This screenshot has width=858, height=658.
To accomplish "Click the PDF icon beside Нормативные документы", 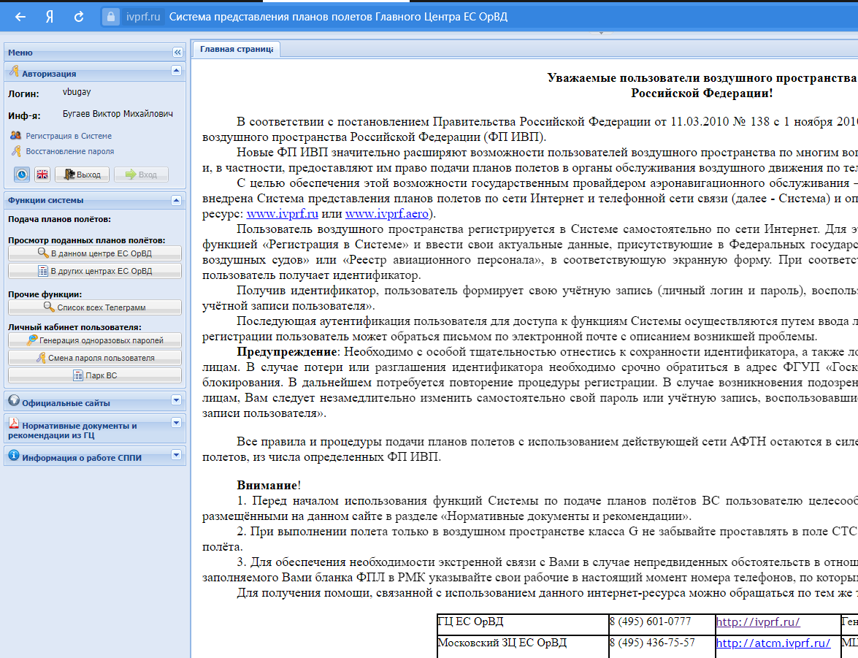I will 13,424.
